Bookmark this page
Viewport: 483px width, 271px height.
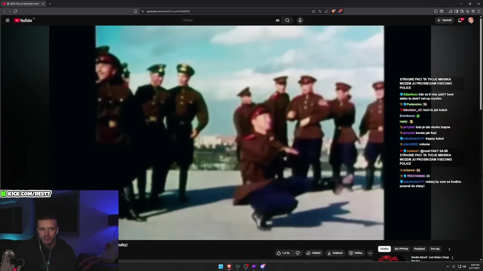135,11
